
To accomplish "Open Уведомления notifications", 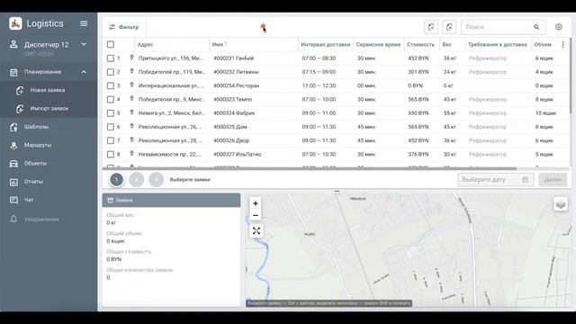I will click(x=41, y=220).
